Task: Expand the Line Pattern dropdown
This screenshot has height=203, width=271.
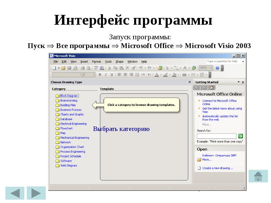Action: click(x=197, y=75)
